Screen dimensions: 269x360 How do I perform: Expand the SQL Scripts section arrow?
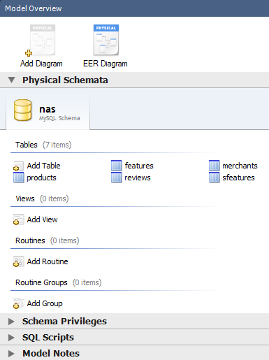click(x=11, y=338)
